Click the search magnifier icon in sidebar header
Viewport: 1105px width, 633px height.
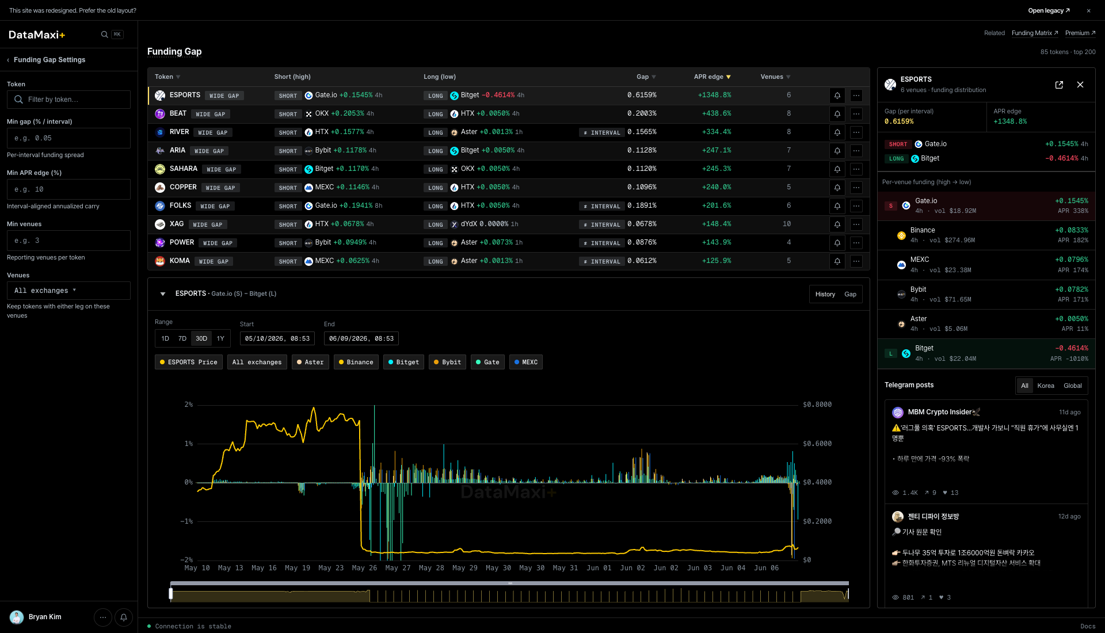pos(104,35)
